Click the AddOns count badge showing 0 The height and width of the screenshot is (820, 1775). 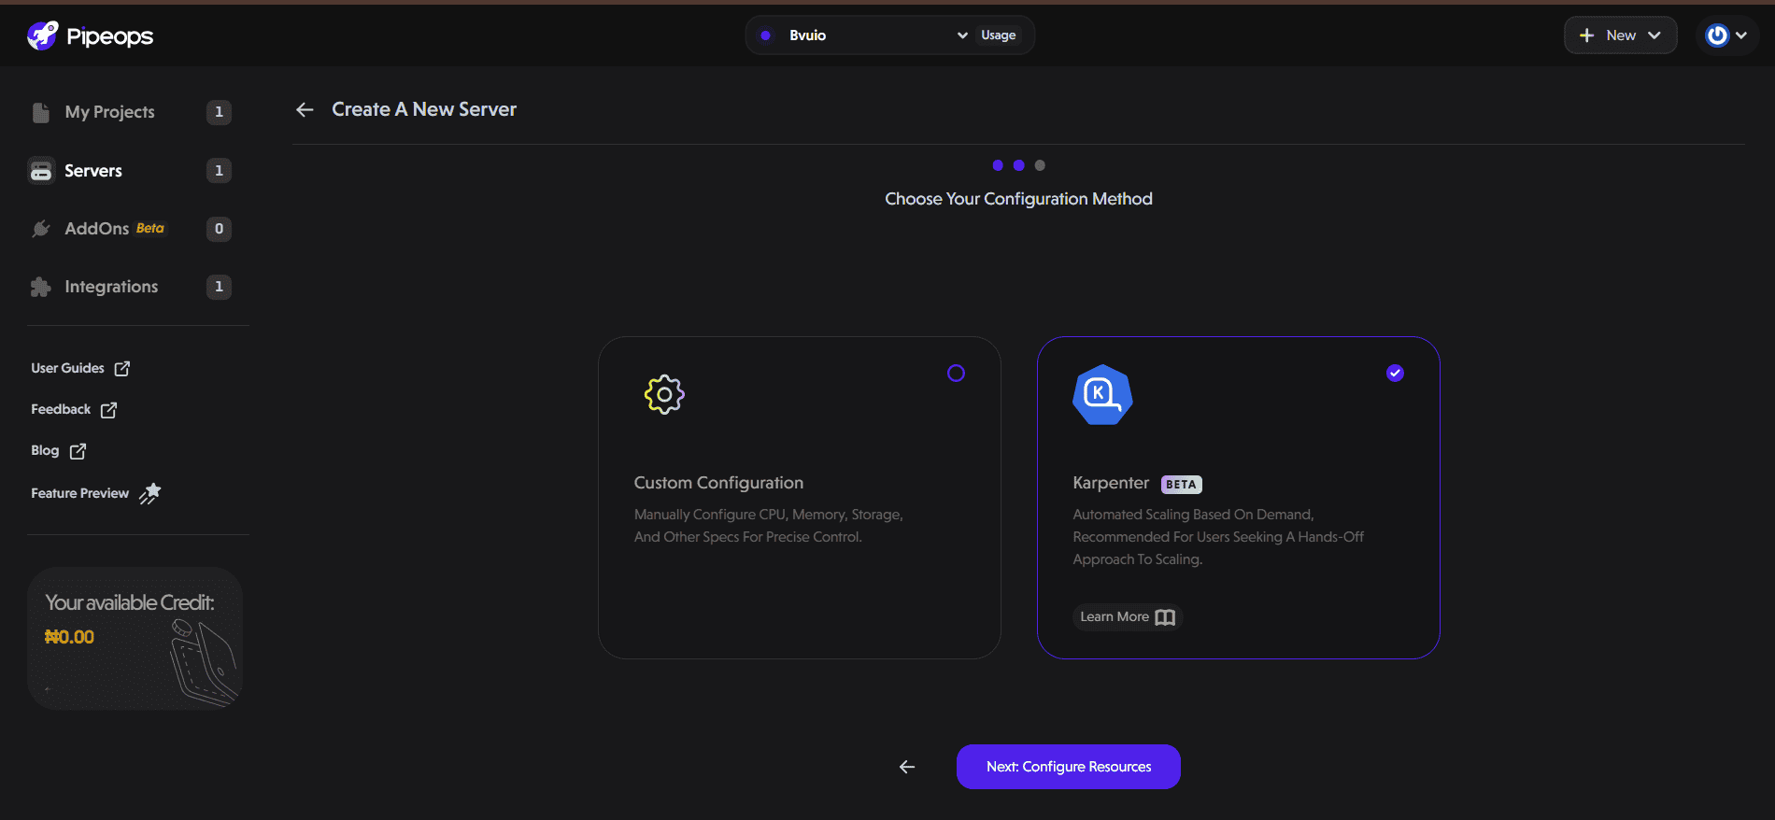pyautogui.click(x=219, y=229)
